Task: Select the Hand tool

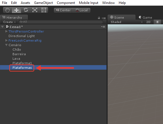Action: tap(7, 10)
